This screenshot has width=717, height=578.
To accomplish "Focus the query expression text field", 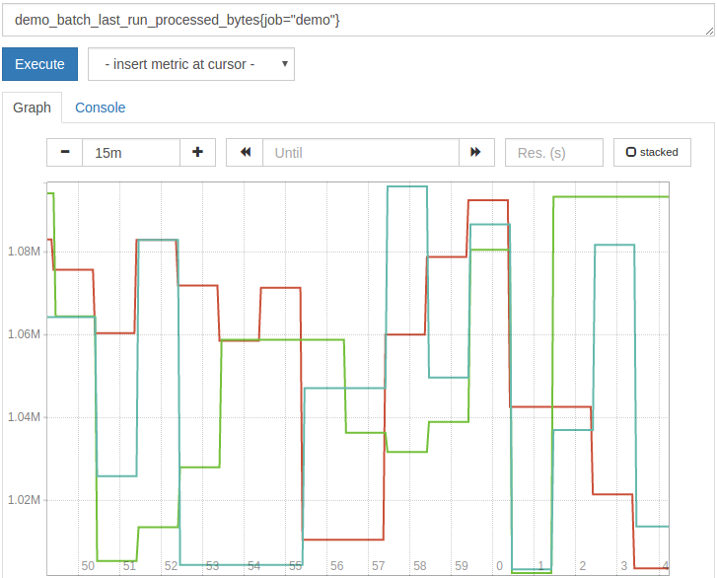I will (355, 20).
